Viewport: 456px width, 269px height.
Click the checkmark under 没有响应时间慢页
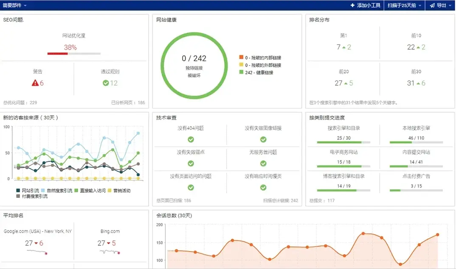263,187
